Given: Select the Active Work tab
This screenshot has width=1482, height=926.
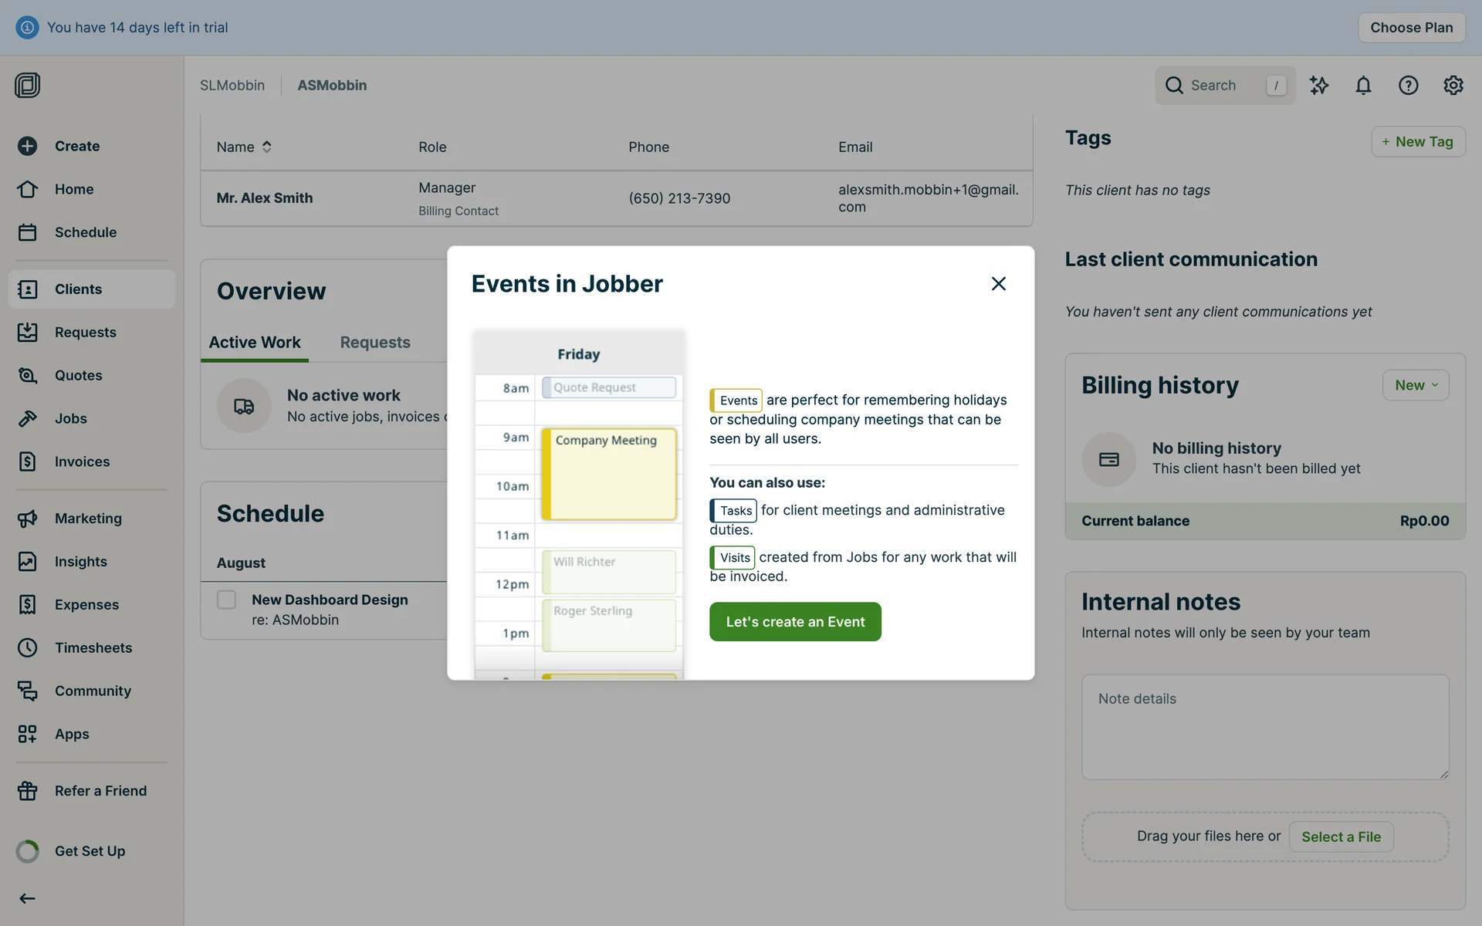Looking at the screenshot, I should pyautogui.click(x=255, y=343).
